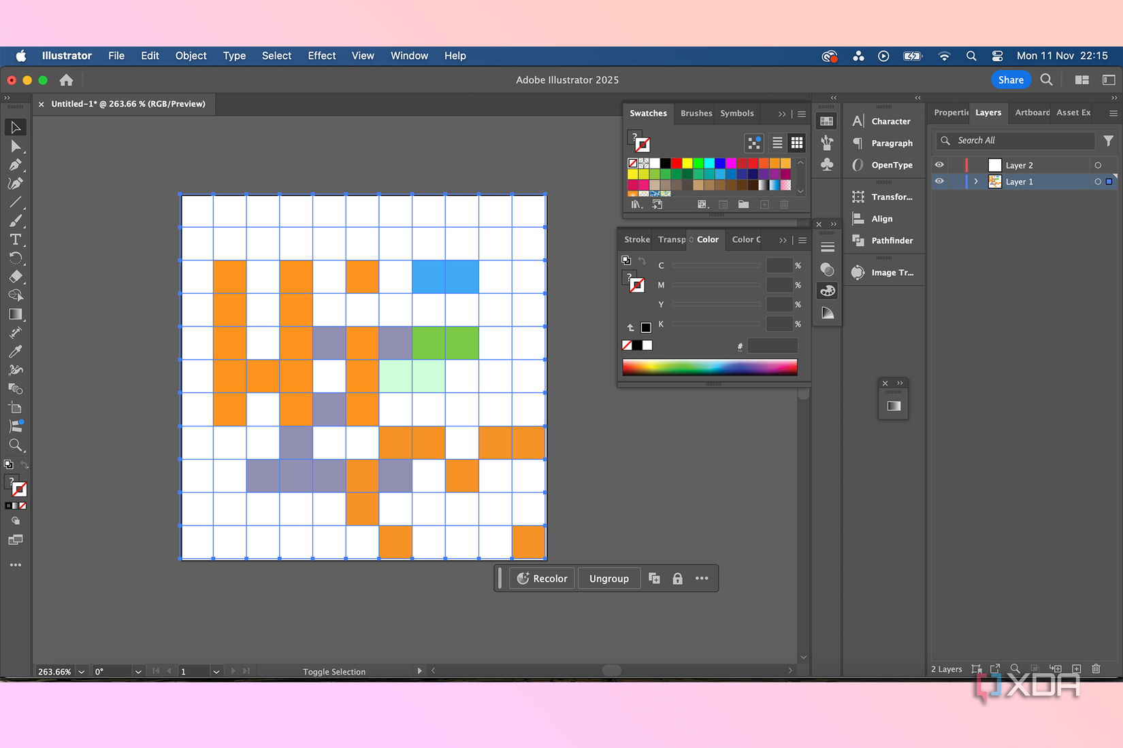This screenshot has height=748, width=1123.
Task: Open the zoom level dropdown at bottom left
Action: (81, 671)
